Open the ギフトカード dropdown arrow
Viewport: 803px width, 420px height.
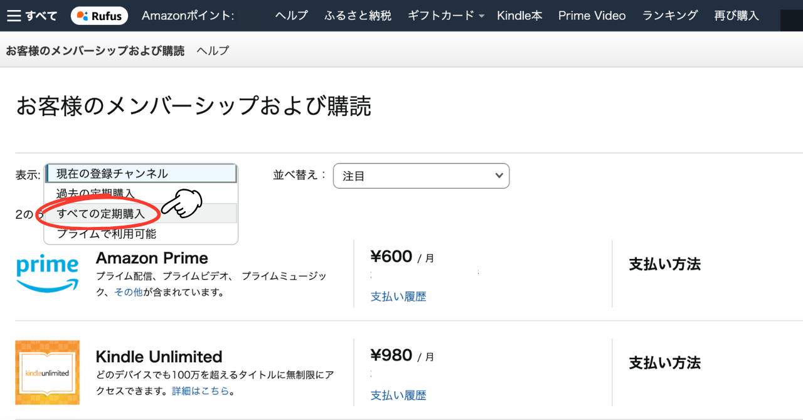pyautogui.click(x=481, y=16)
